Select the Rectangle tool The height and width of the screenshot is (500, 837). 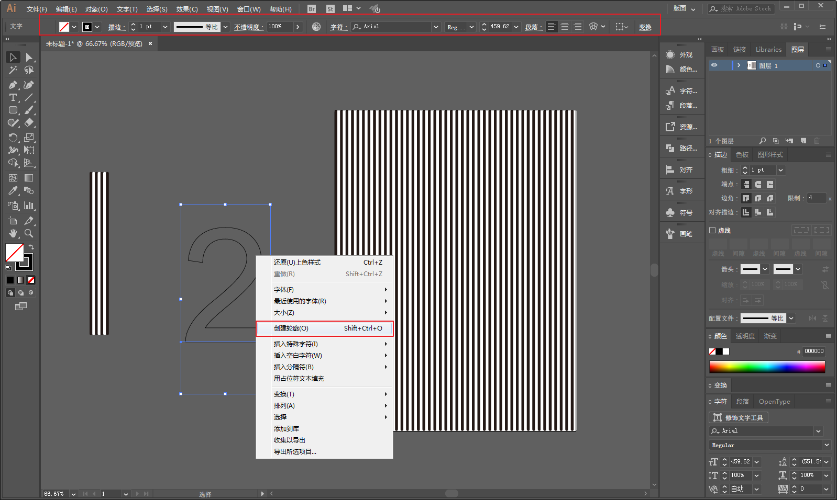13,110
